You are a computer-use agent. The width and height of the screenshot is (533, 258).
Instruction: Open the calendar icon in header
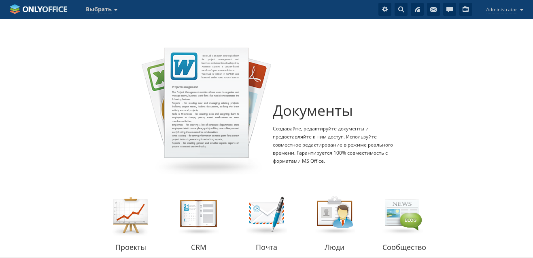pyautogui.click(x=466, y=9)
